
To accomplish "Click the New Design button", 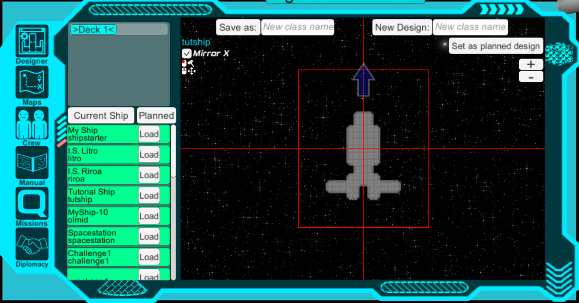I will (402, 27).
